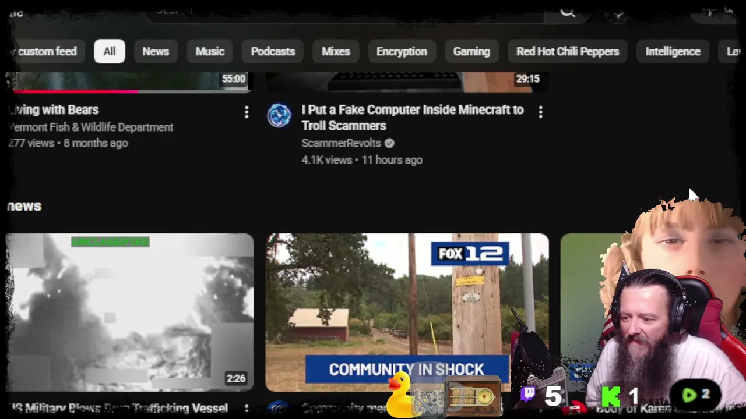Open the ScammerRevolts channel name link
Image resolution: width=746 pixels, height=419 pixels.
(341, 143)
